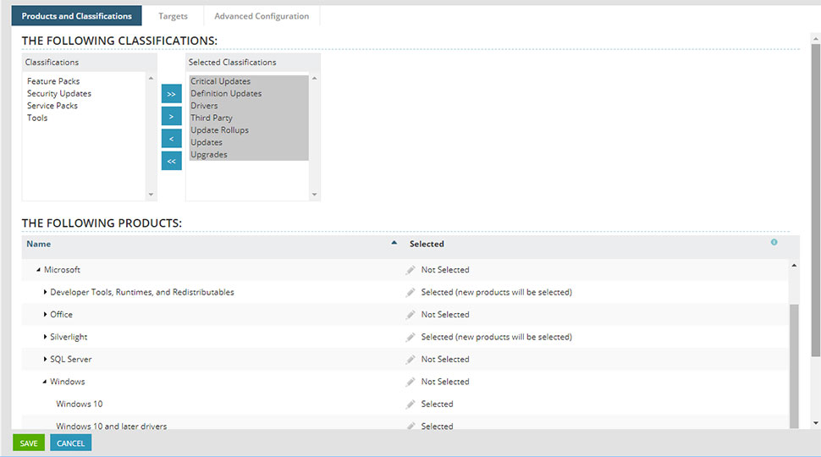Switch to the Advanced Configuration tab
The width and height of the screenshot is (821, 457).
click(x=262, y=16)
